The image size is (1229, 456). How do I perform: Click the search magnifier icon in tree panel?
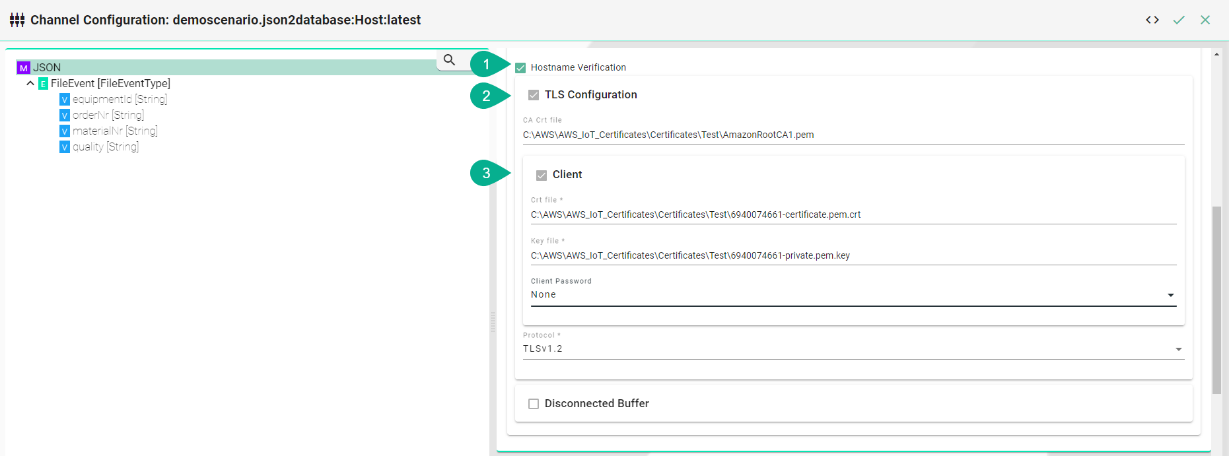pos(449,60)
